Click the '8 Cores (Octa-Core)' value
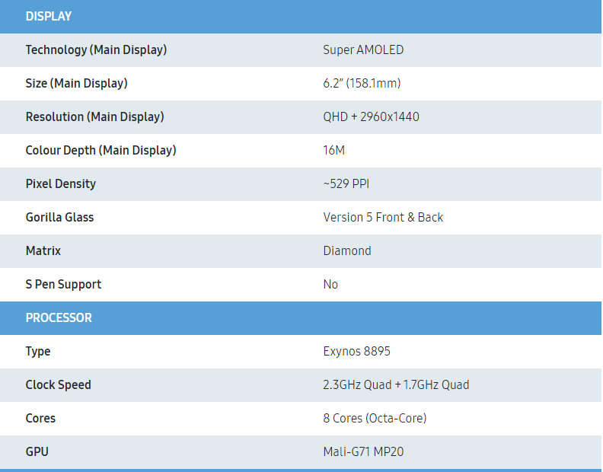Screen dimensions: 603x472 point(375,419)
